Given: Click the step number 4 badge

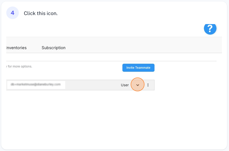Looking at the screenshot, I should tap(13, 13).
